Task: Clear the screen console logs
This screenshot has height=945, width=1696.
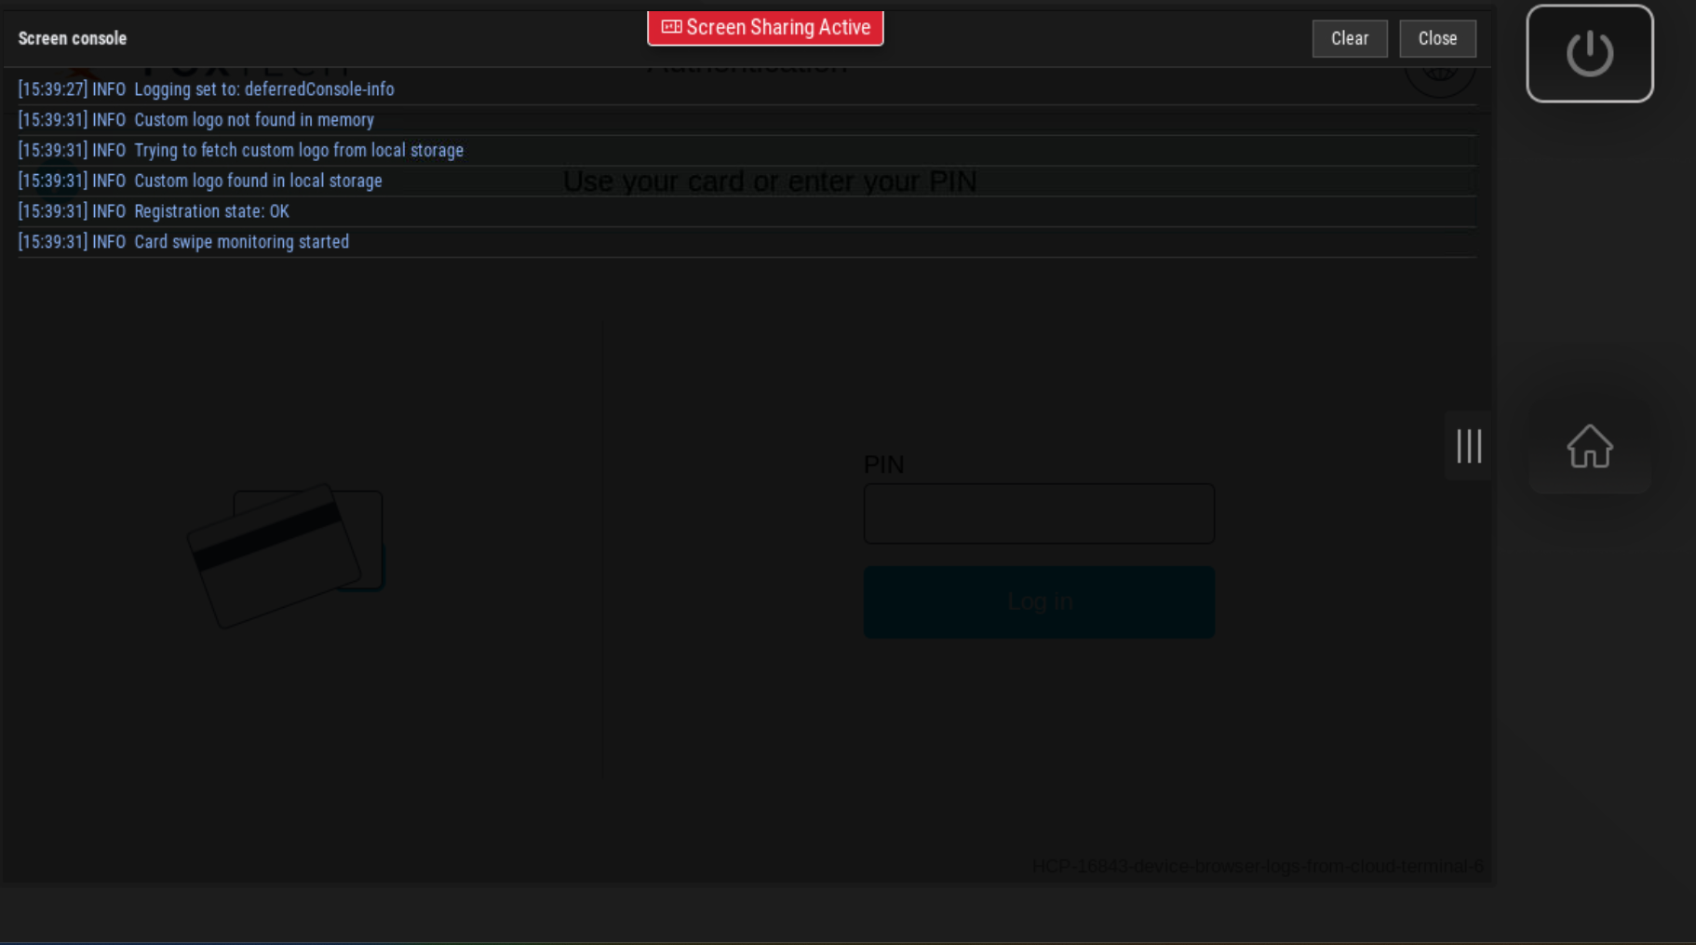Action: click(x=1350, y=38)
